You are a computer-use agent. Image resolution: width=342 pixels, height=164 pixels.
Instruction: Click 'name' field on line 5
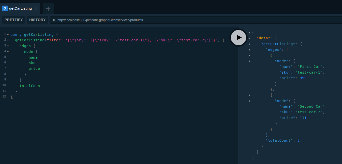pyautogui.click(x=33, y=57)
